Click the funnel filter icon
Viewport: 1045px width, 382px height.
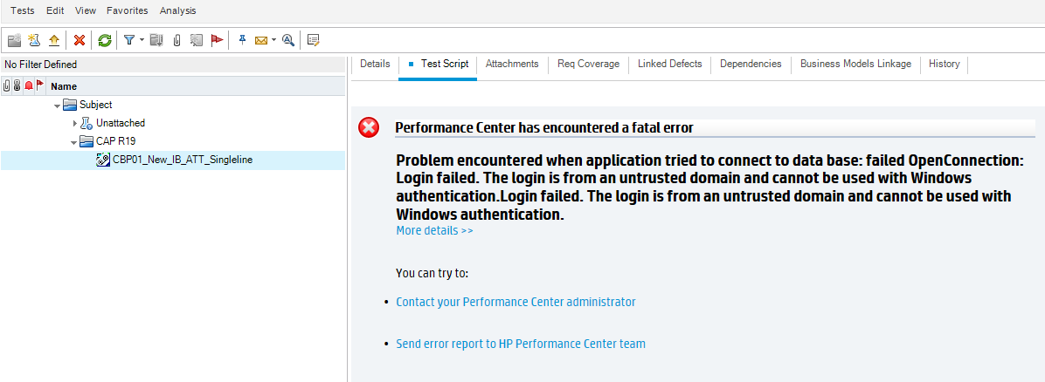(x=128, y=41)
